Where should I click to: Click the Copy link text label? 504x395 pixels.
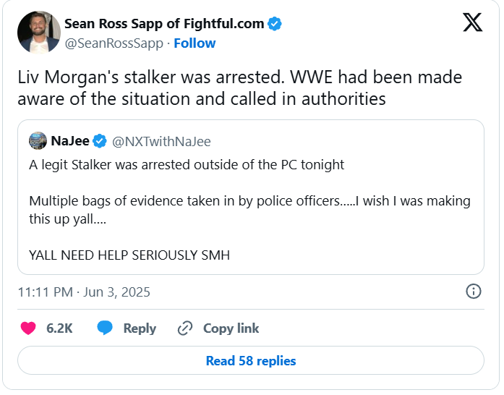point(231,328)
